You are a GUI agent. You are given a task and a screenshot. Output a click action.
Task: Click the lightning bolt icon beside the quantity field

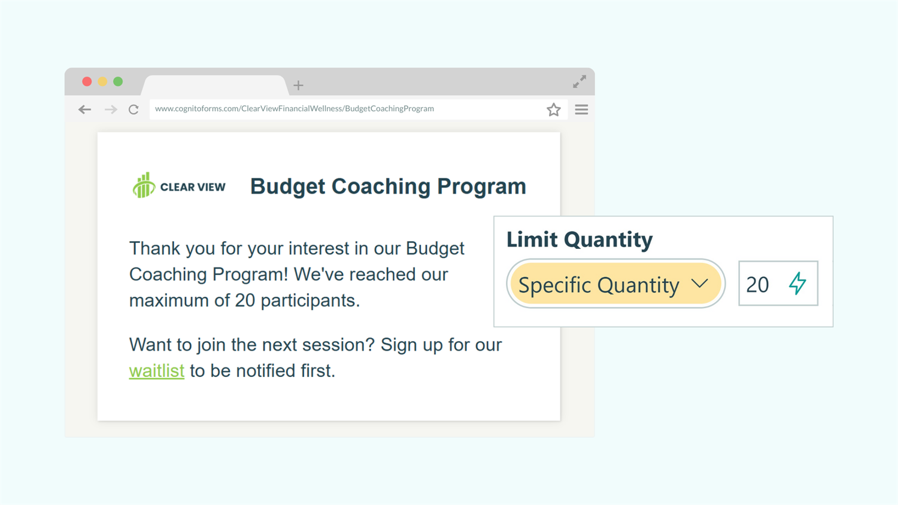click(797, 284)
